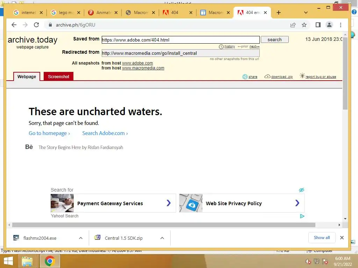Click the download .zip link
Image resolution: width=358 pixels, height=268 pixels.
pyautogui.click(x=282, y=76)
